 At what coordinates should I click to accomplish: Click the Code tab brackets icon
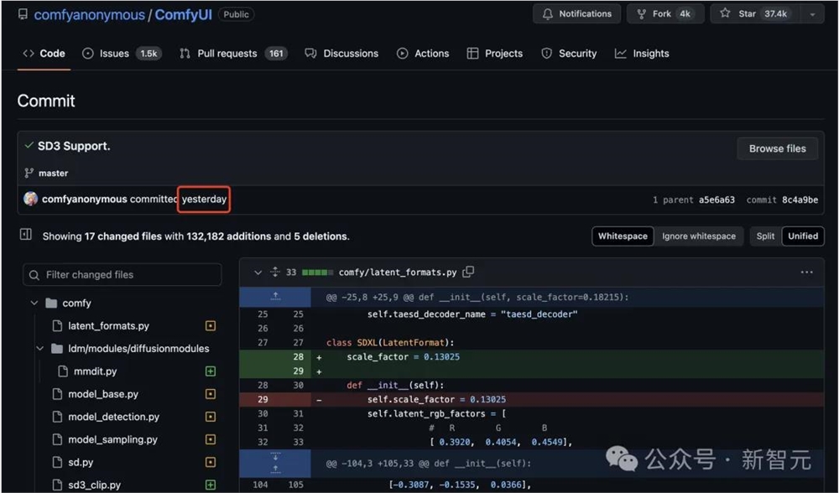29,54
